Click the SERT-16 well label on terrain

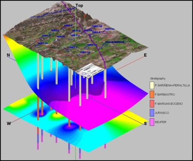(43, 43)
